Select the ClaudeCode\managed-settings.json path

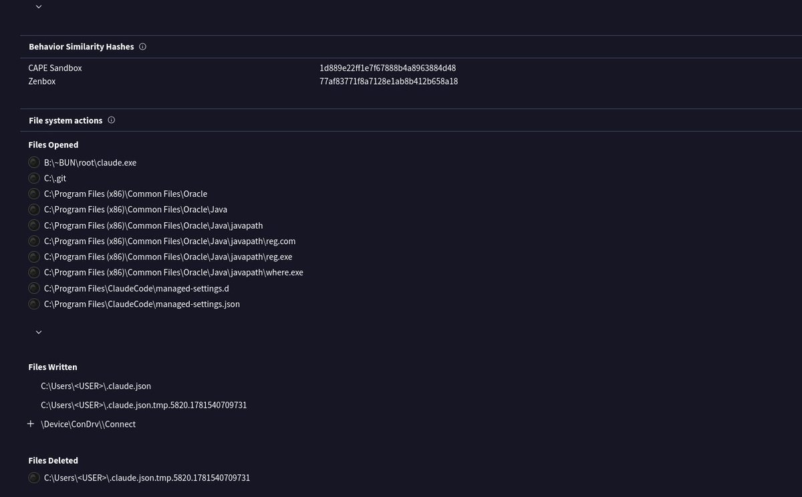tap(142, 304)
